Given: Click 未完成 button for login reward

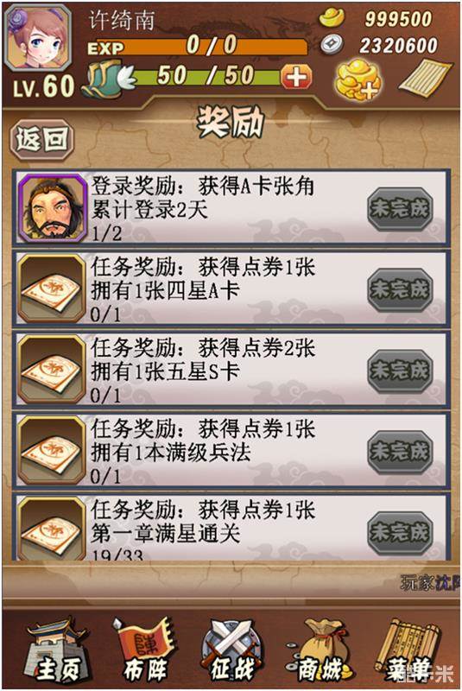Looking at the screenshot, I should tap(400, 208).
